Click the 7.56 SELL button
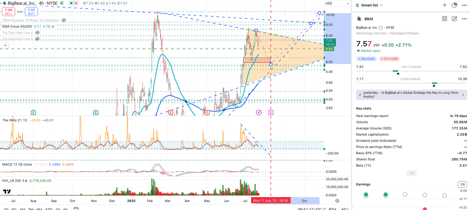The width and height of the screenshot is (470, 210). [9, 12]
